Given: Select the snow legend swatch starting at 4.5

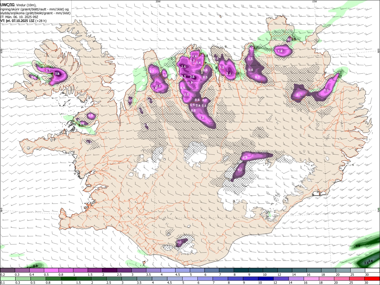Looking at the screenshot, I should click(183, 270).
